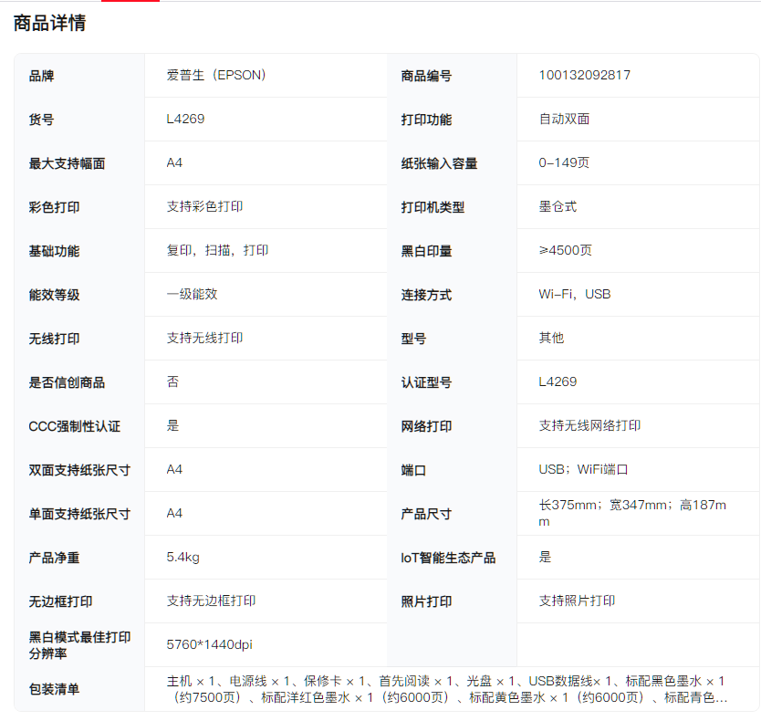Select the 纸张输入容量 label
761x721 pixels.
439,163
